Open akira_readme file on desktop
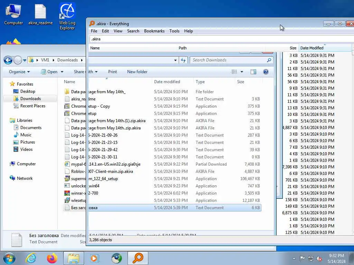 click(40, 14)
